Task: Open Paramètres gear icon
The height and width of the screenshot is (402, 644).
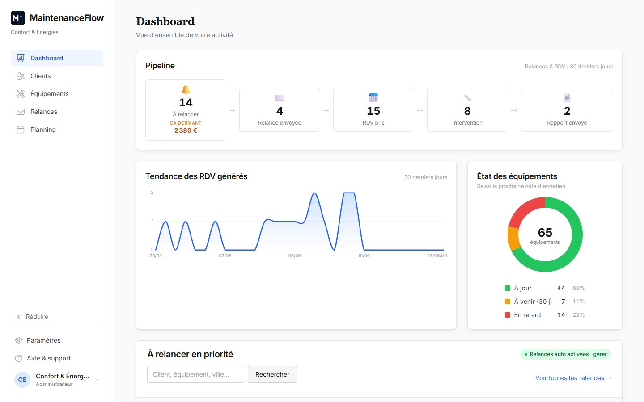Action: [x=19, y=340]
